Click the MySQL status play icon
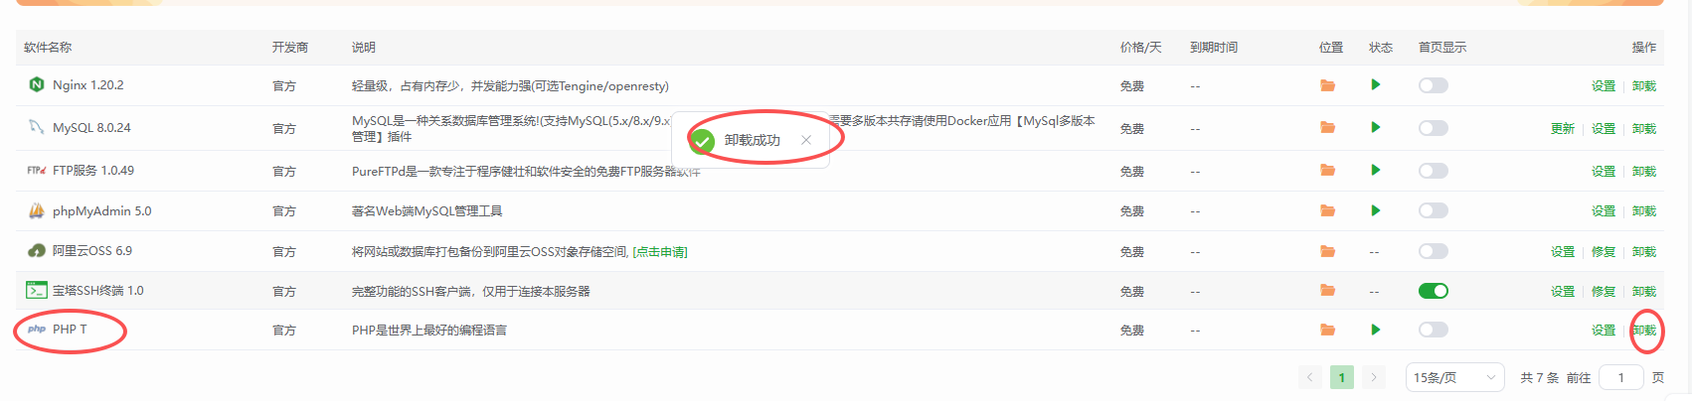This screenshot has width=1692, height=401. [1376, 127]
